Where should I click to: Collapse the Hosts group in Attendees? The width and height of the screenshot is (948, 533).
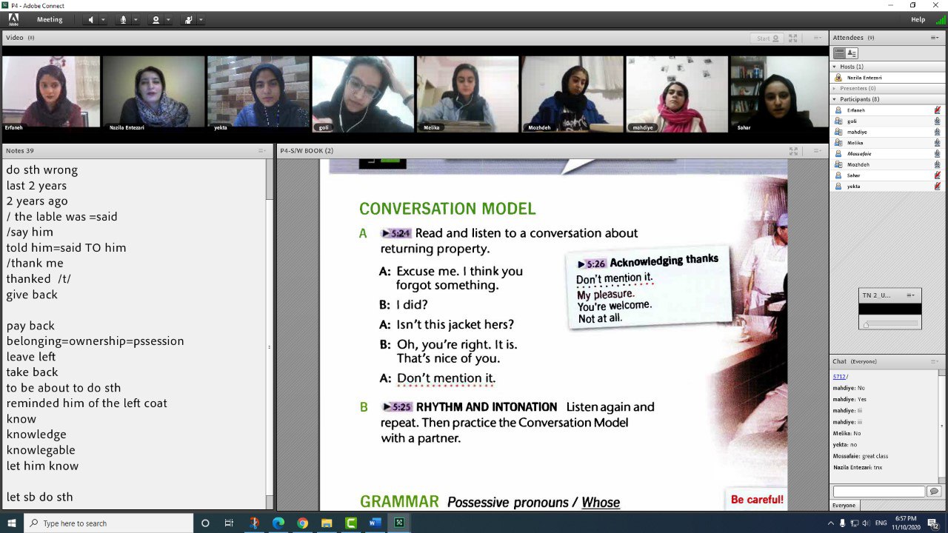(835, 67)
